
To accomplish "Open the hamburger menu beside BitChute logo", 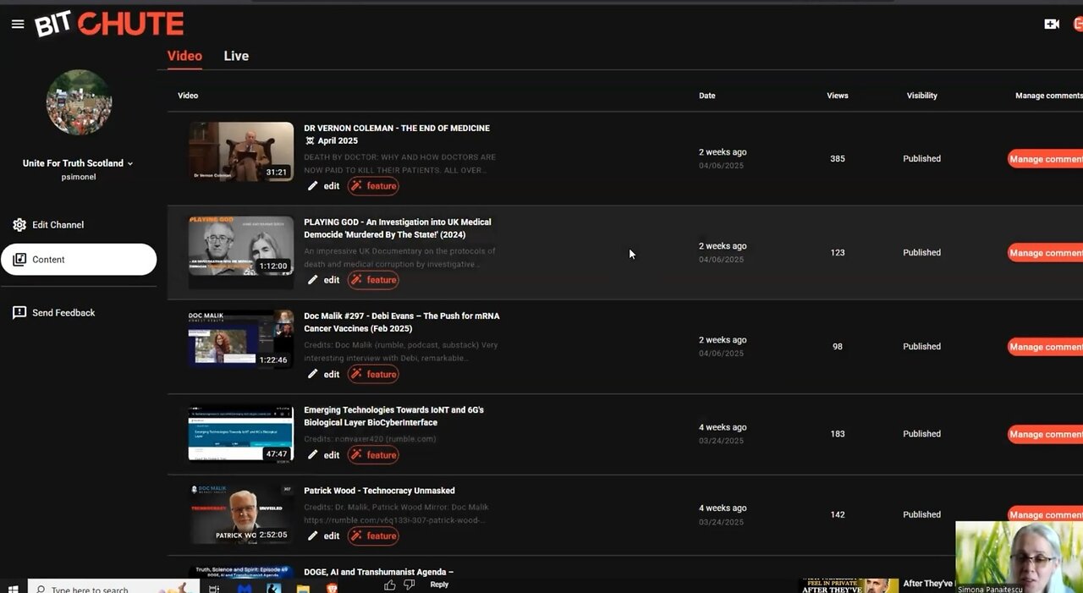I will click(x=17, y=25).
